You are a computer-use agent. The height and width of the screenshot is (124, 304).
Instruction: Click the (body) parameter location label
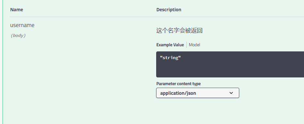pos(18,36)
